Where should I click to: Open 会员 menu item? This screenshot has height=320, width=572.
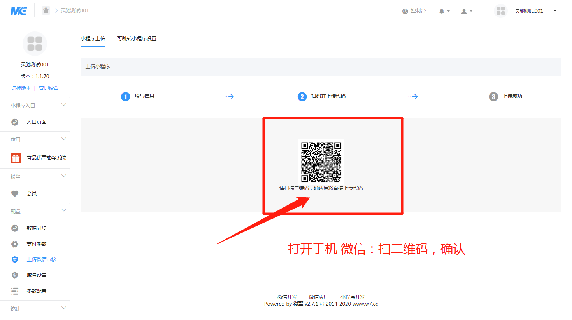[32, 193]
